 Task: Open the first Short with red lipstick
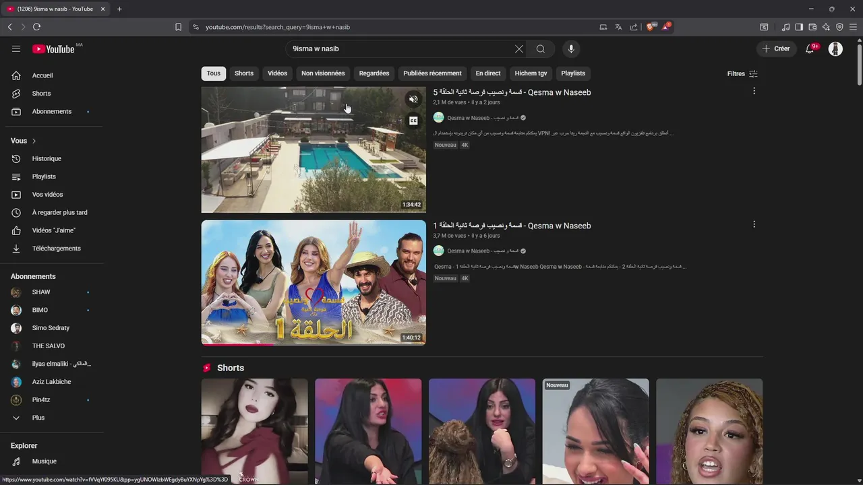coord(254,431)
